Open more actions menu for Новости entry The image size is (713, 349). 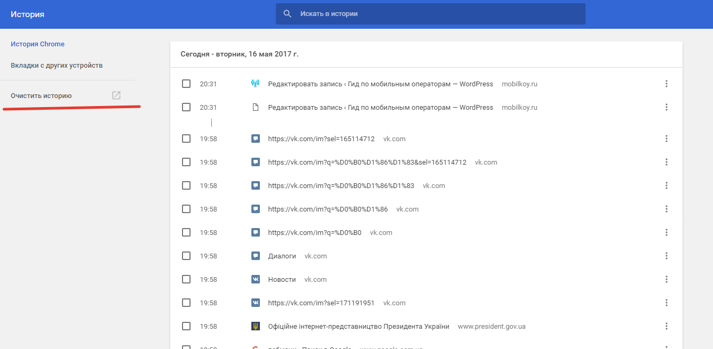tap(666, 279)
